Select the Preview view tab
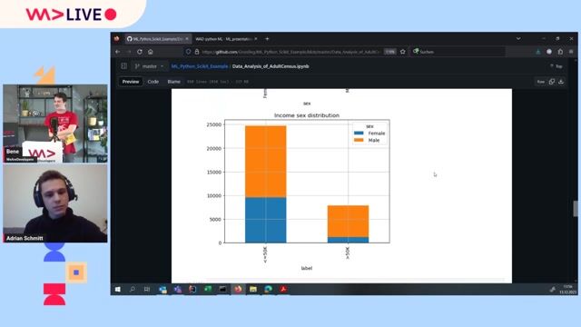The height and width of the screenshot is (327, 581). point(131,82)
